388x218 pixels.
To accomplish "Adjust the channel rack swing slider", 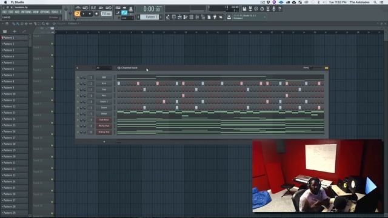I will coord(316,68).
